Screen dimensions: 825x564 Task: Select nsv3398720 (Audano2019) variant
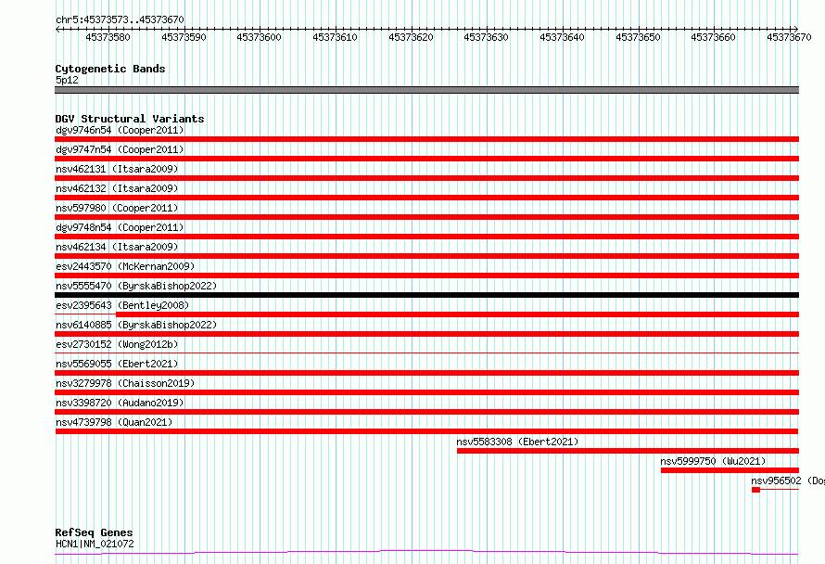coord(120,403)
